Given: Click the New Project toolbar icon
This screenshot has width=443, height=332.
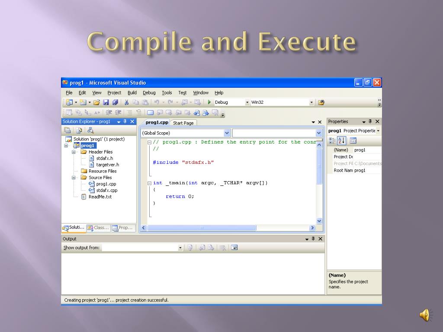Looking at the screenshot, I should (69, 102).
